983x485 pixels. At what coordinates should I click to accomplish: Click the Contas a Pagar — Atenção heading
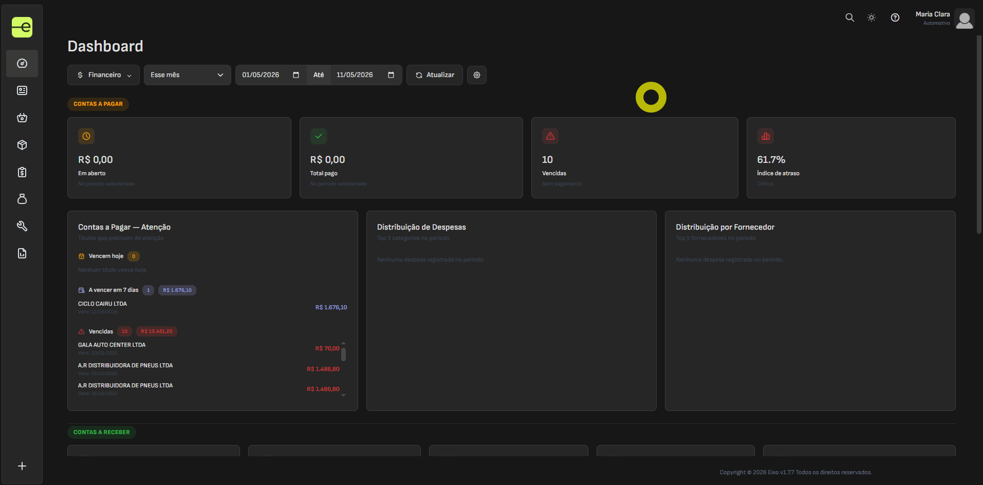[x=124, y=227]
